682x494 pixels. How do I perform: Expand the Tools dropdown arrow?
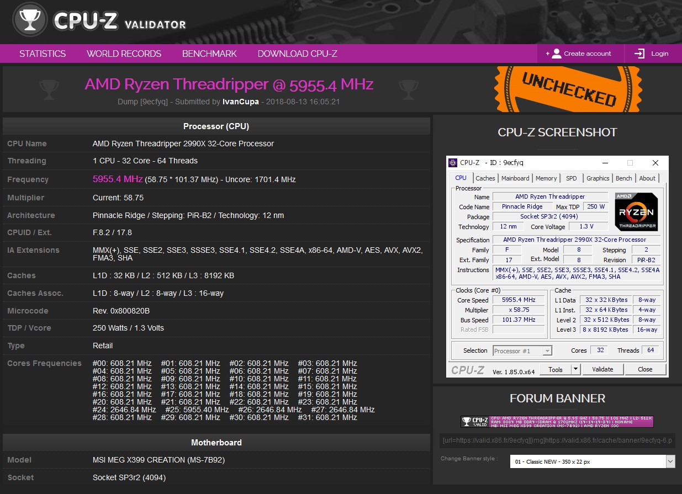click(575, 369)
